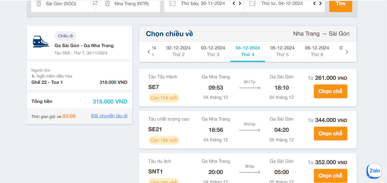Go to next return date arrow
The height and width of the screenshot is (183, 387).
(x=320, y=3)
